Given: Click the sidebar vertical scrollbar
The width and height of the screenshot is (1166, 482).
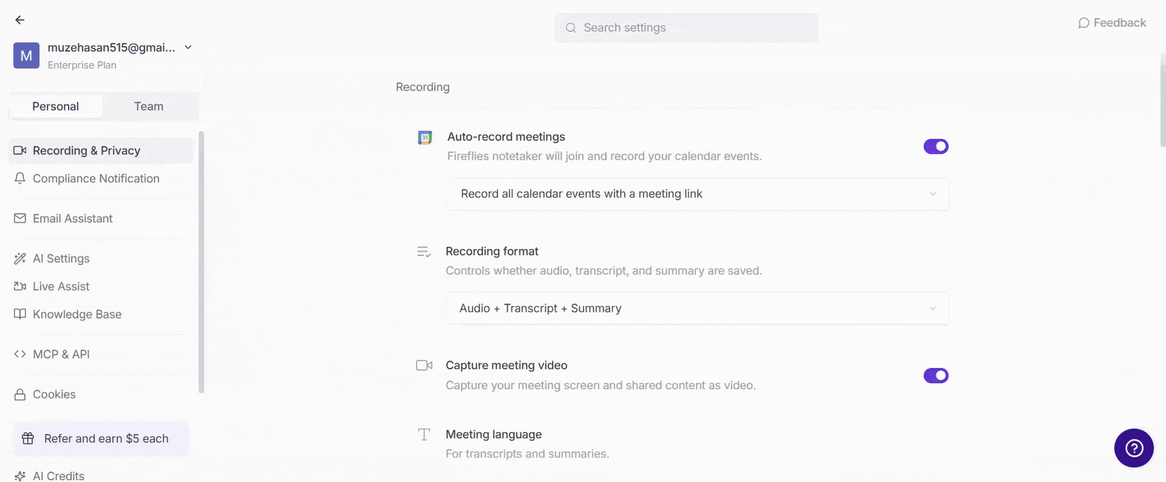Looking at the screenshot, I should coord(201,262).
